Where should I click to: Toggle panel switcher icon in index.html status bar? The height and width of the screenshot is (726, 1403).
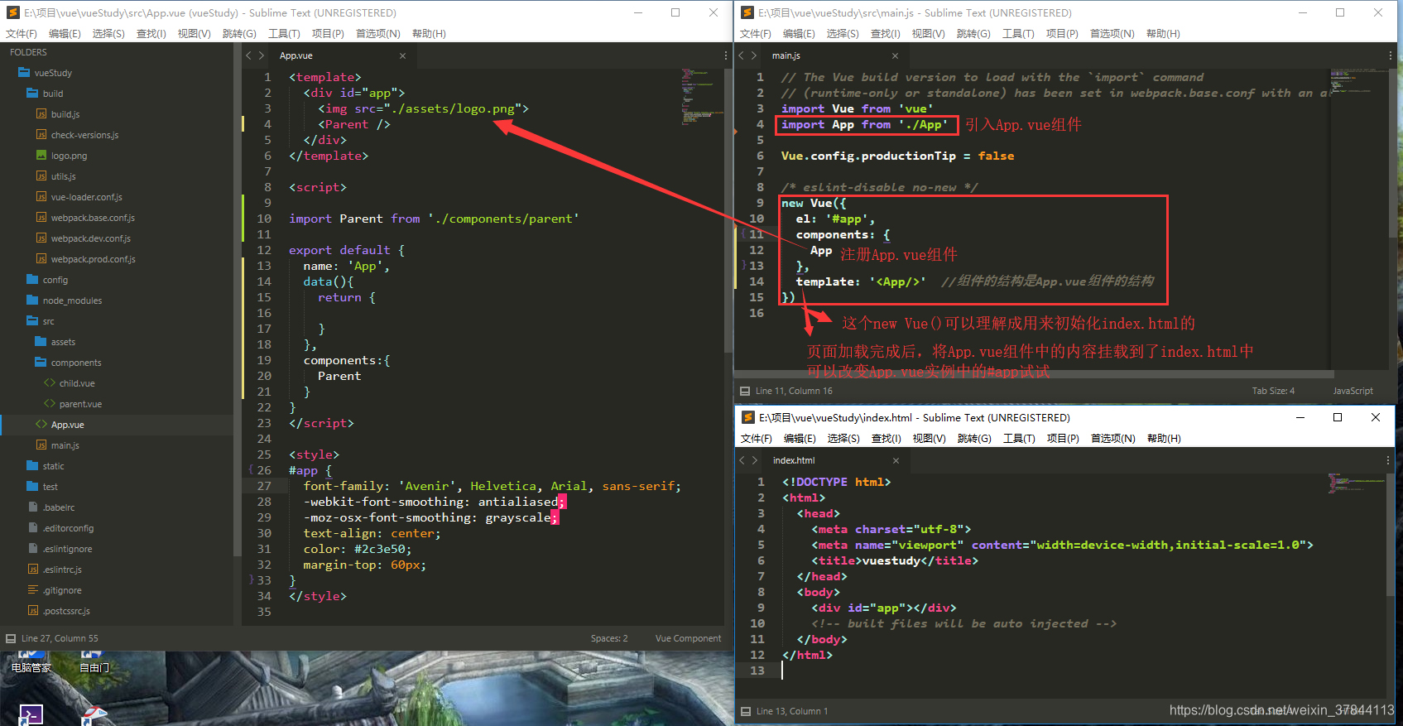(x=746, y=712)
